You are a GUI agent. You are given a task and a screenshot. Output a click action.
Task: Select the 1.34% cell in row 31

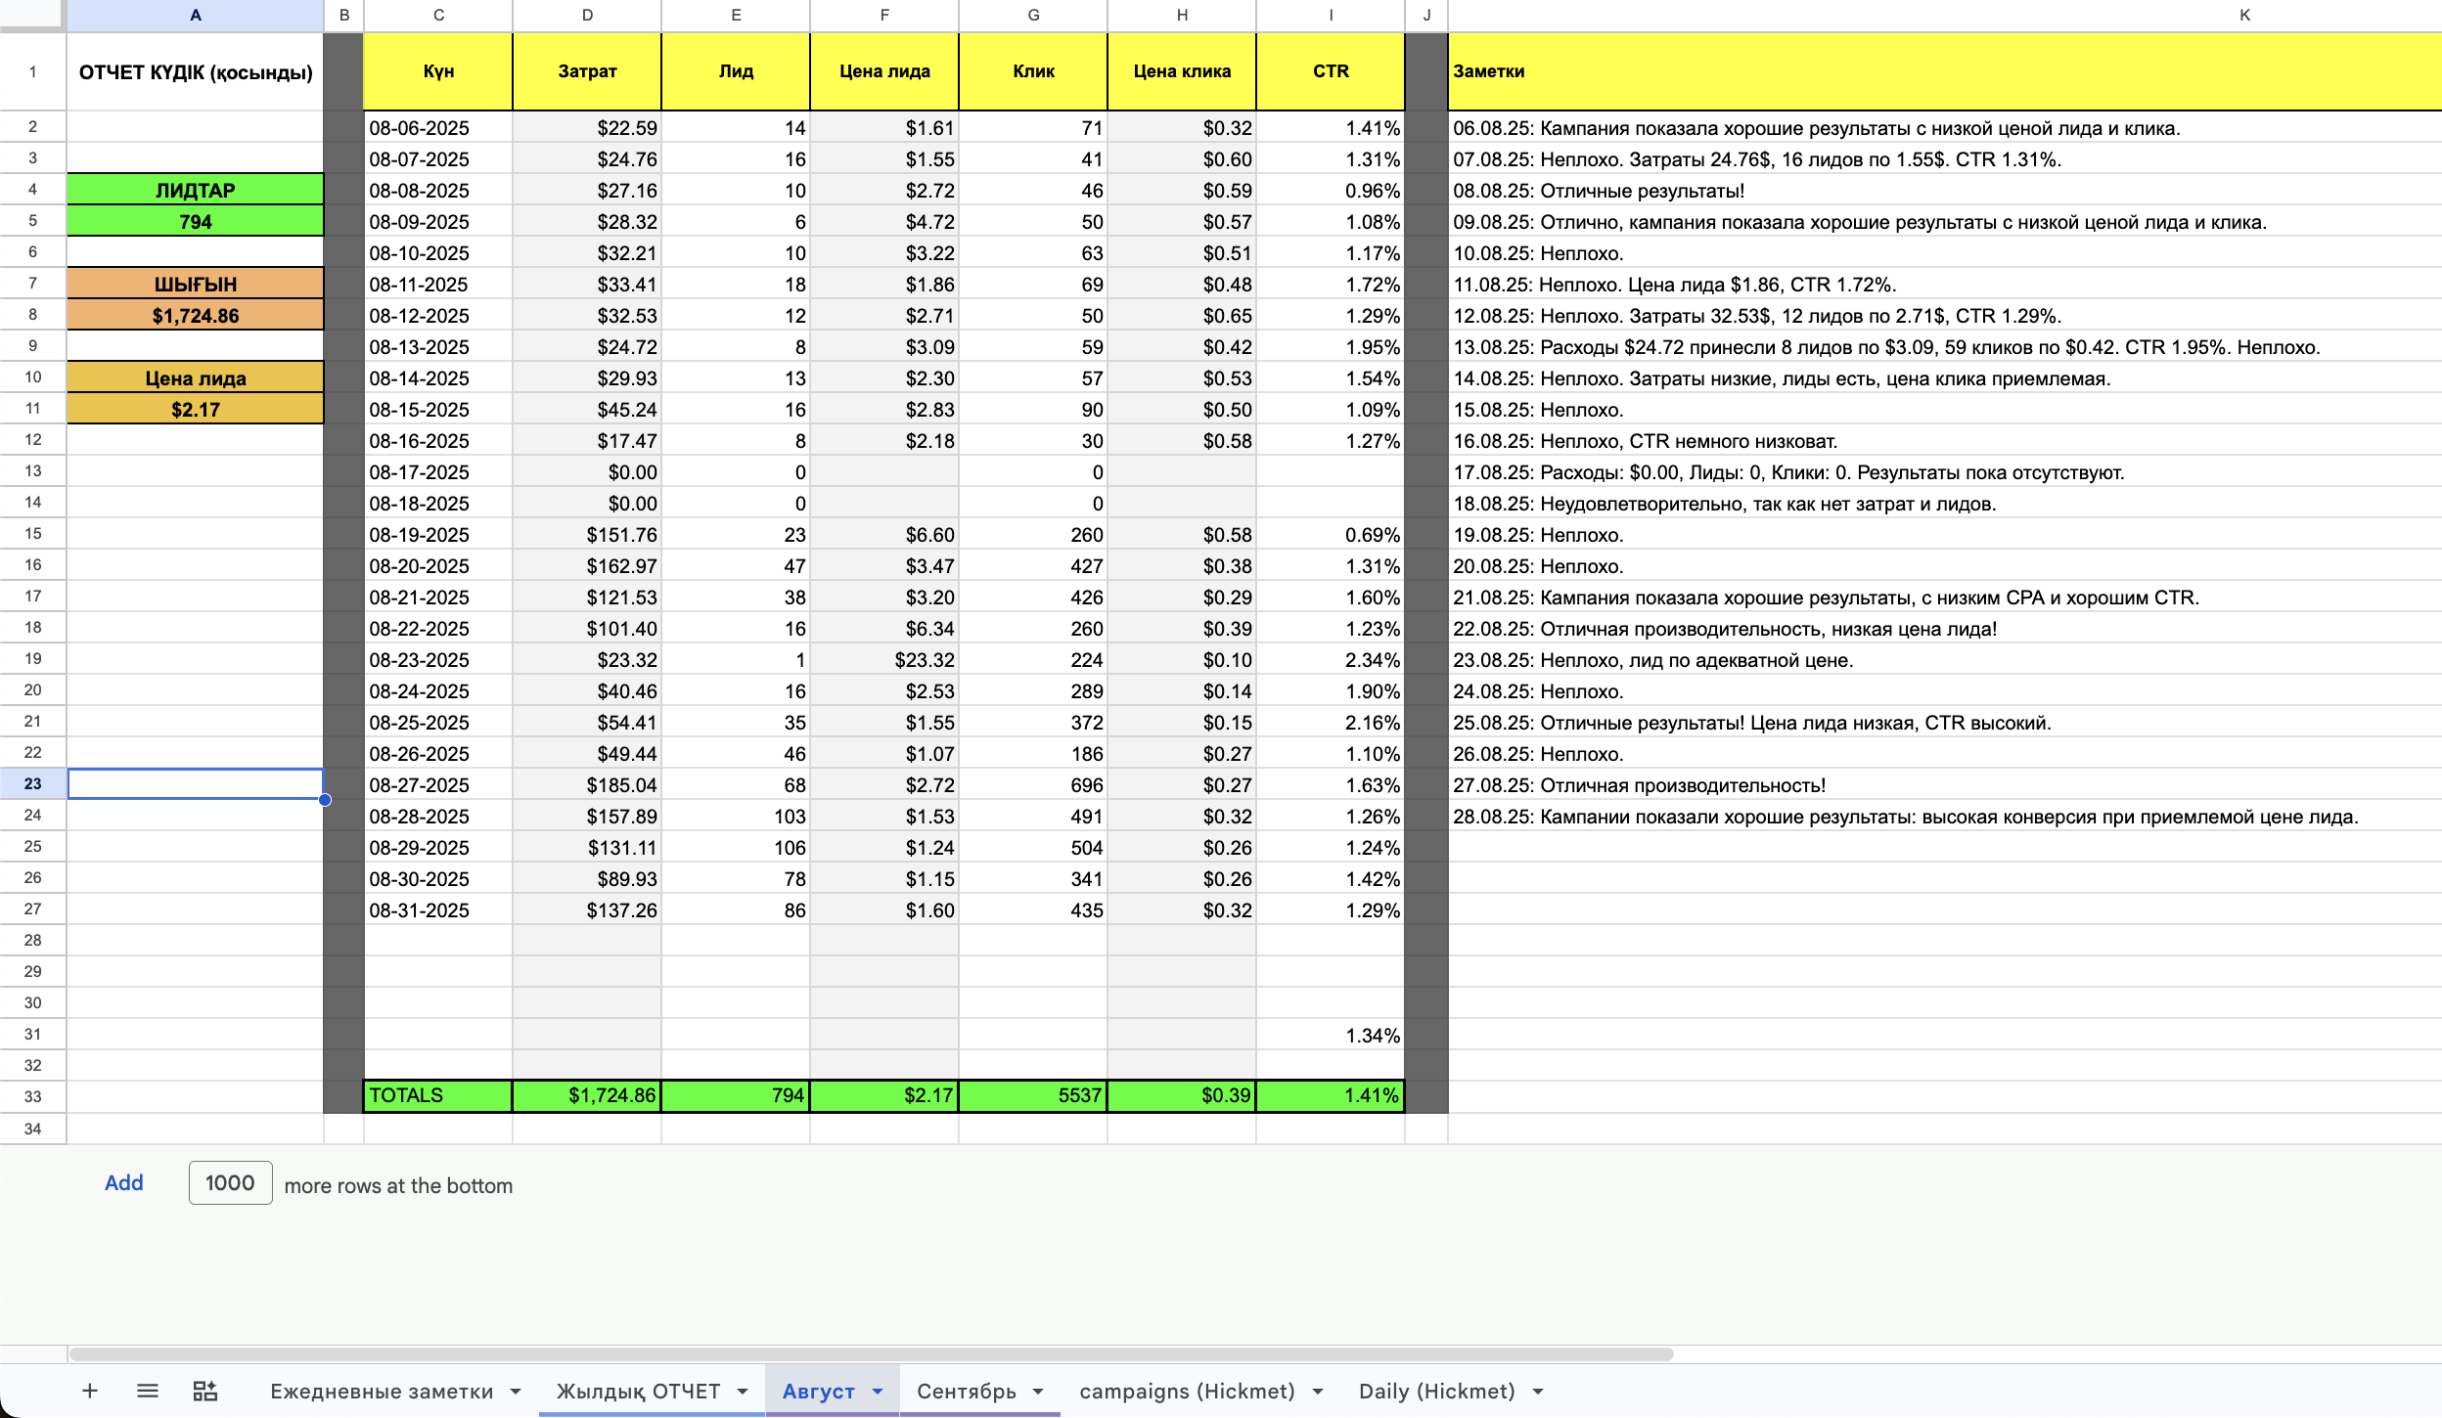pyautogui.click(x=1331, y=1035)
